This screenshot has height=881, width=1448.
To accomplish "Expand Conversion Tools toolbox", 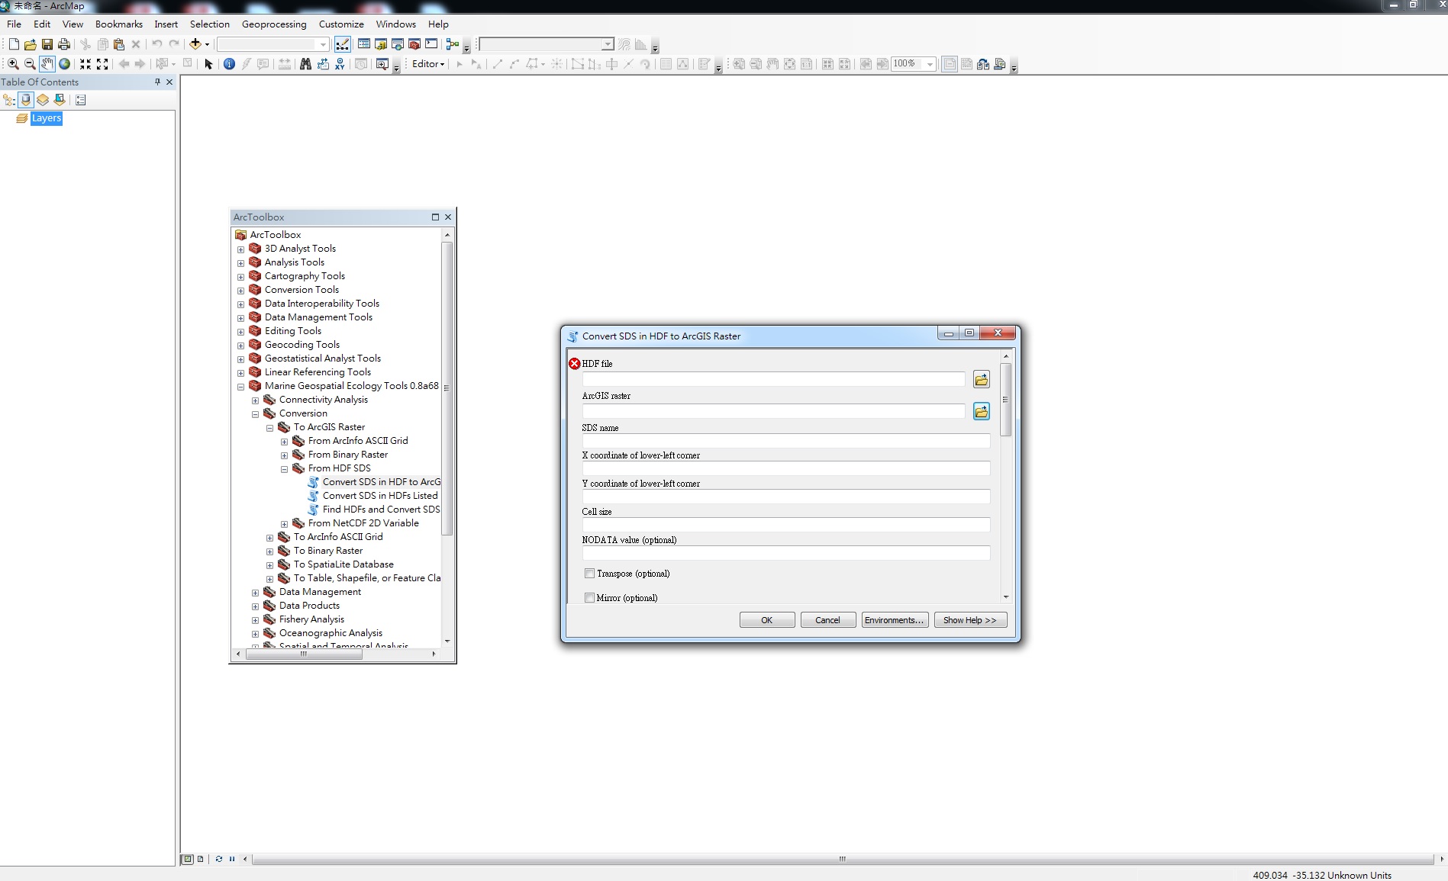I will [x=240, y=291].
